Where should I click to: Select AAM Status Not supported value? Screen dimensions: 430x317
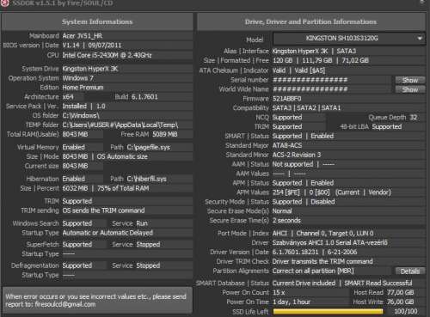292,164
